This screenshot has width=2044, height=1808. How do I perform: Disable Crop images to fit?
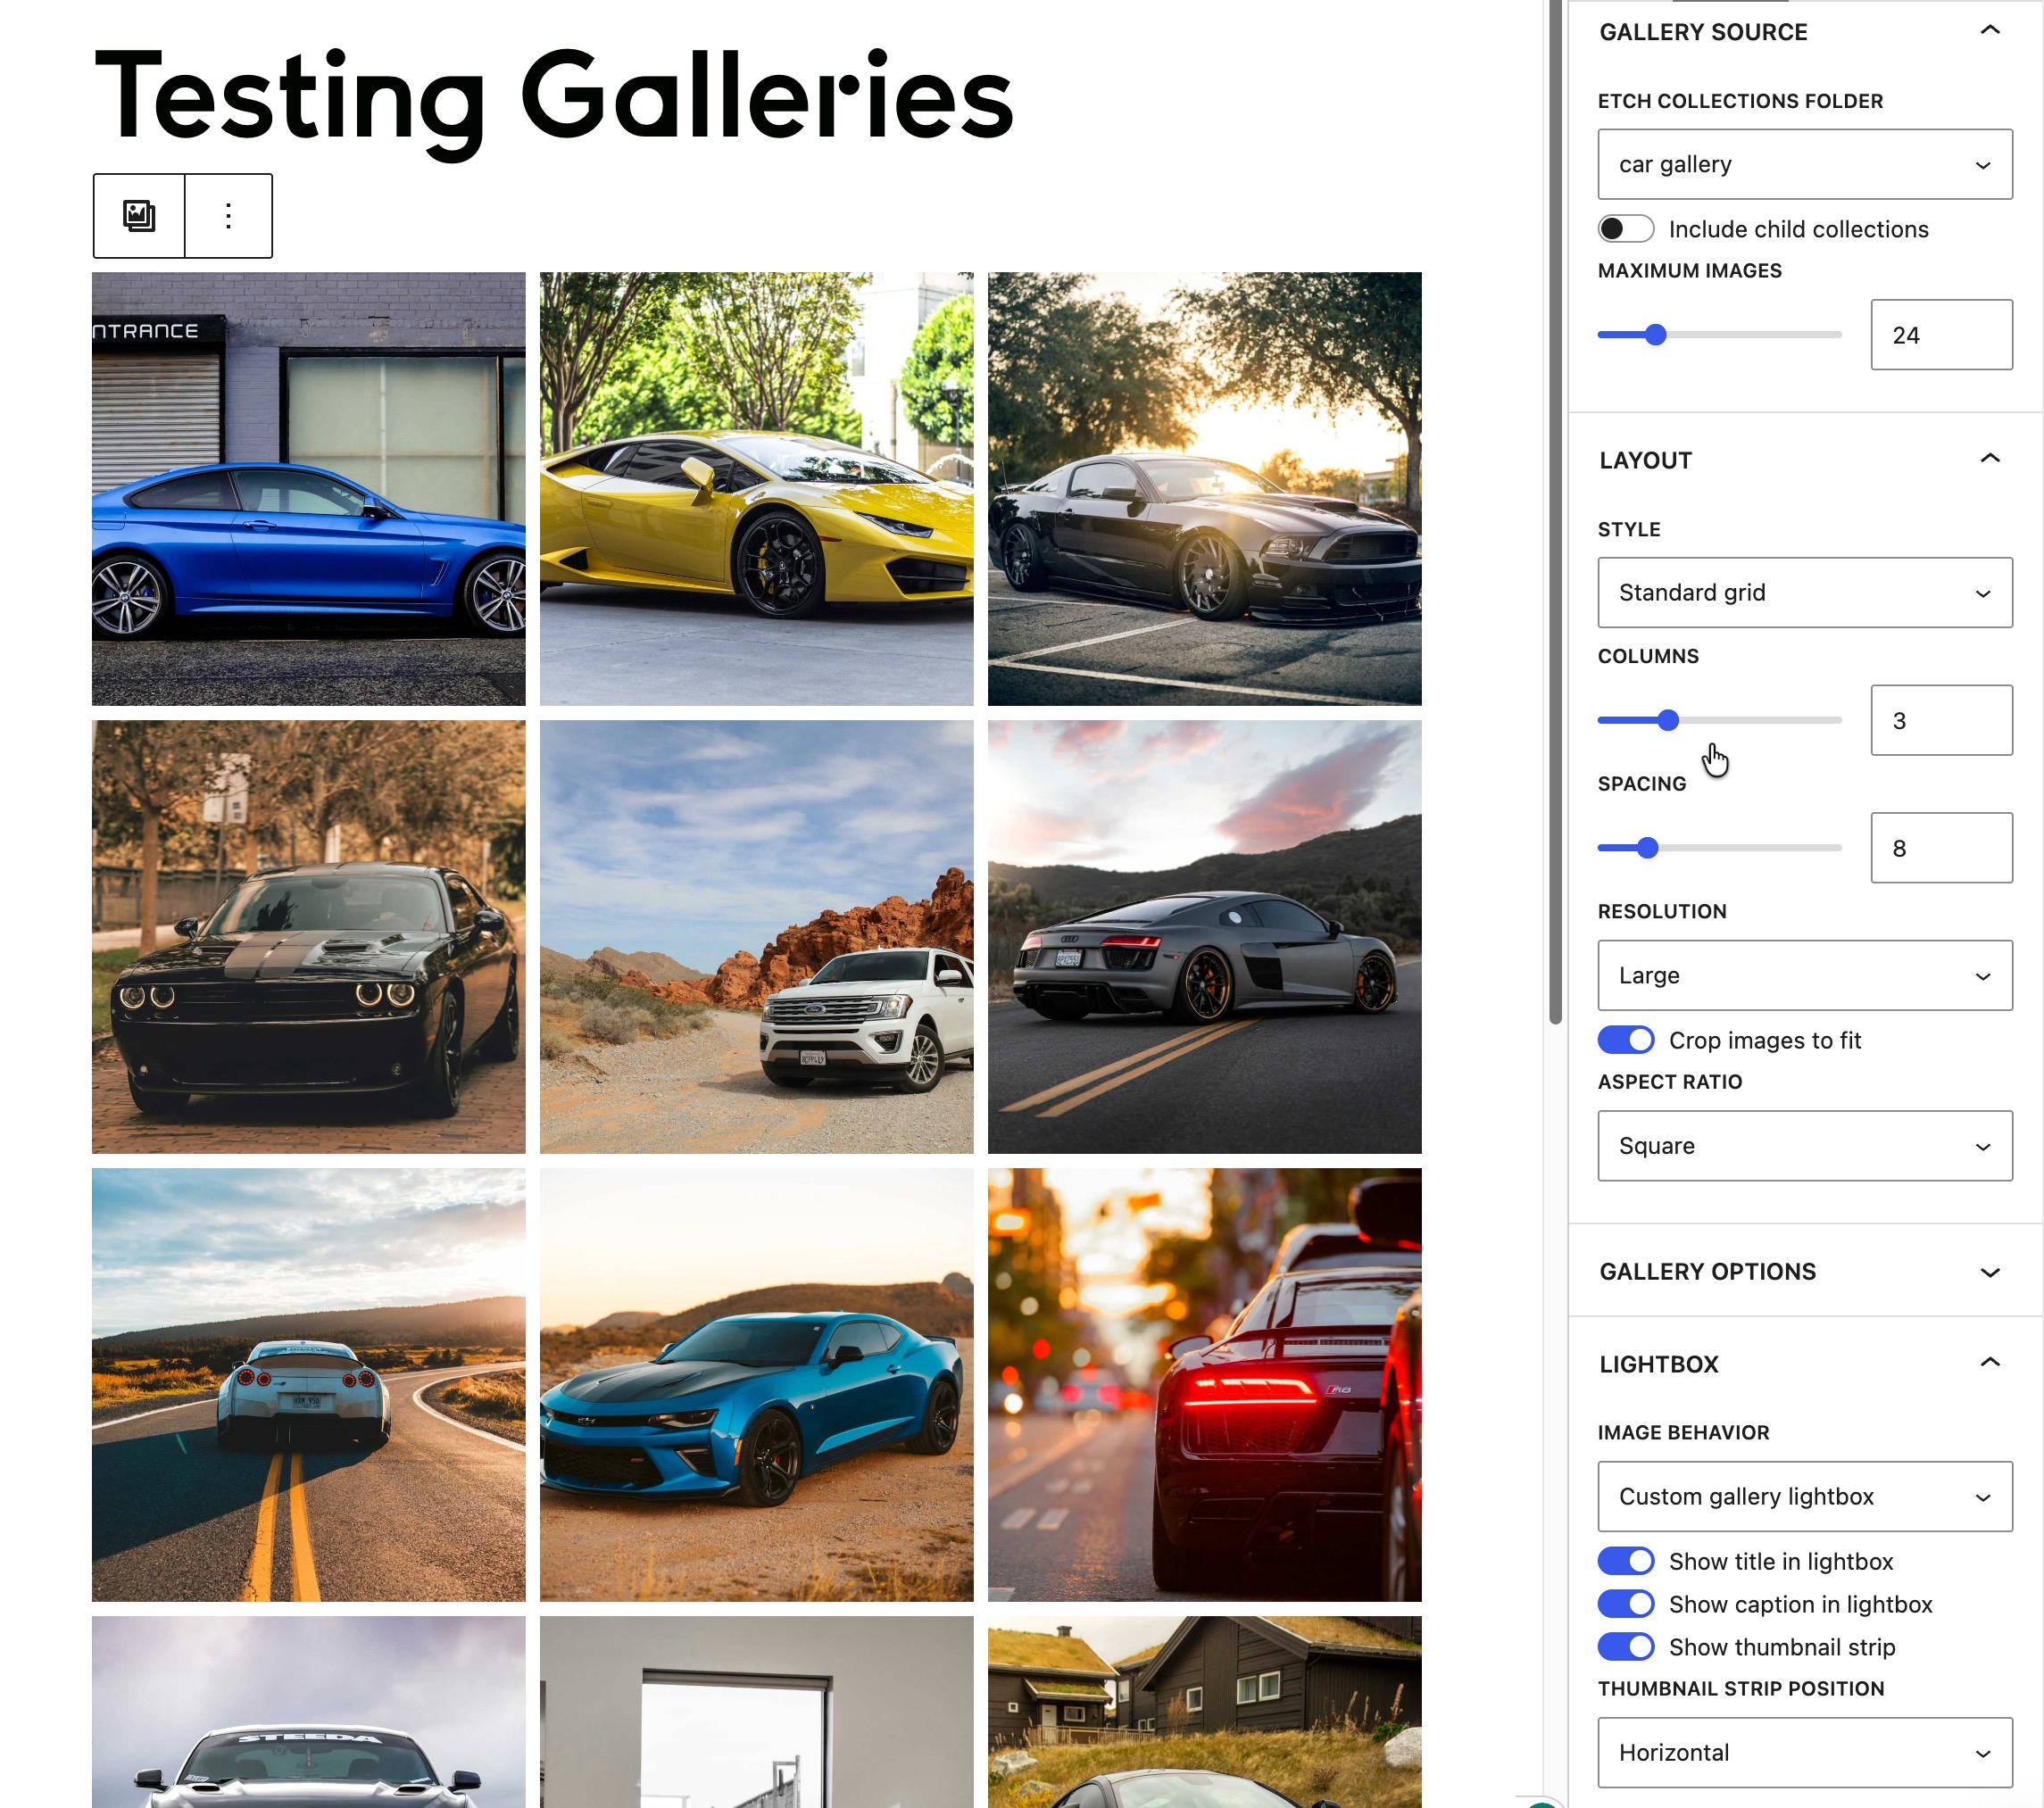pos(1626,1040)
